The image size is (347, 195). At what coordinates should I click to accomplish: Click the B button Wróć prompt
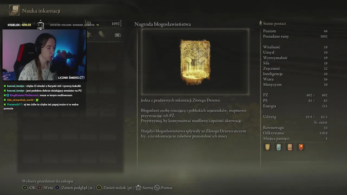coord(45,188)
